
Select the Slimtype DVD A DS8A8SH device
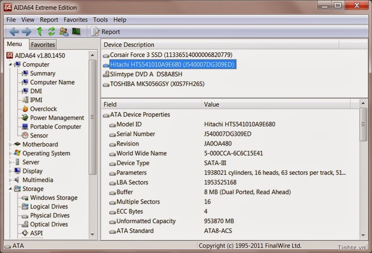[x=146, y=74]
